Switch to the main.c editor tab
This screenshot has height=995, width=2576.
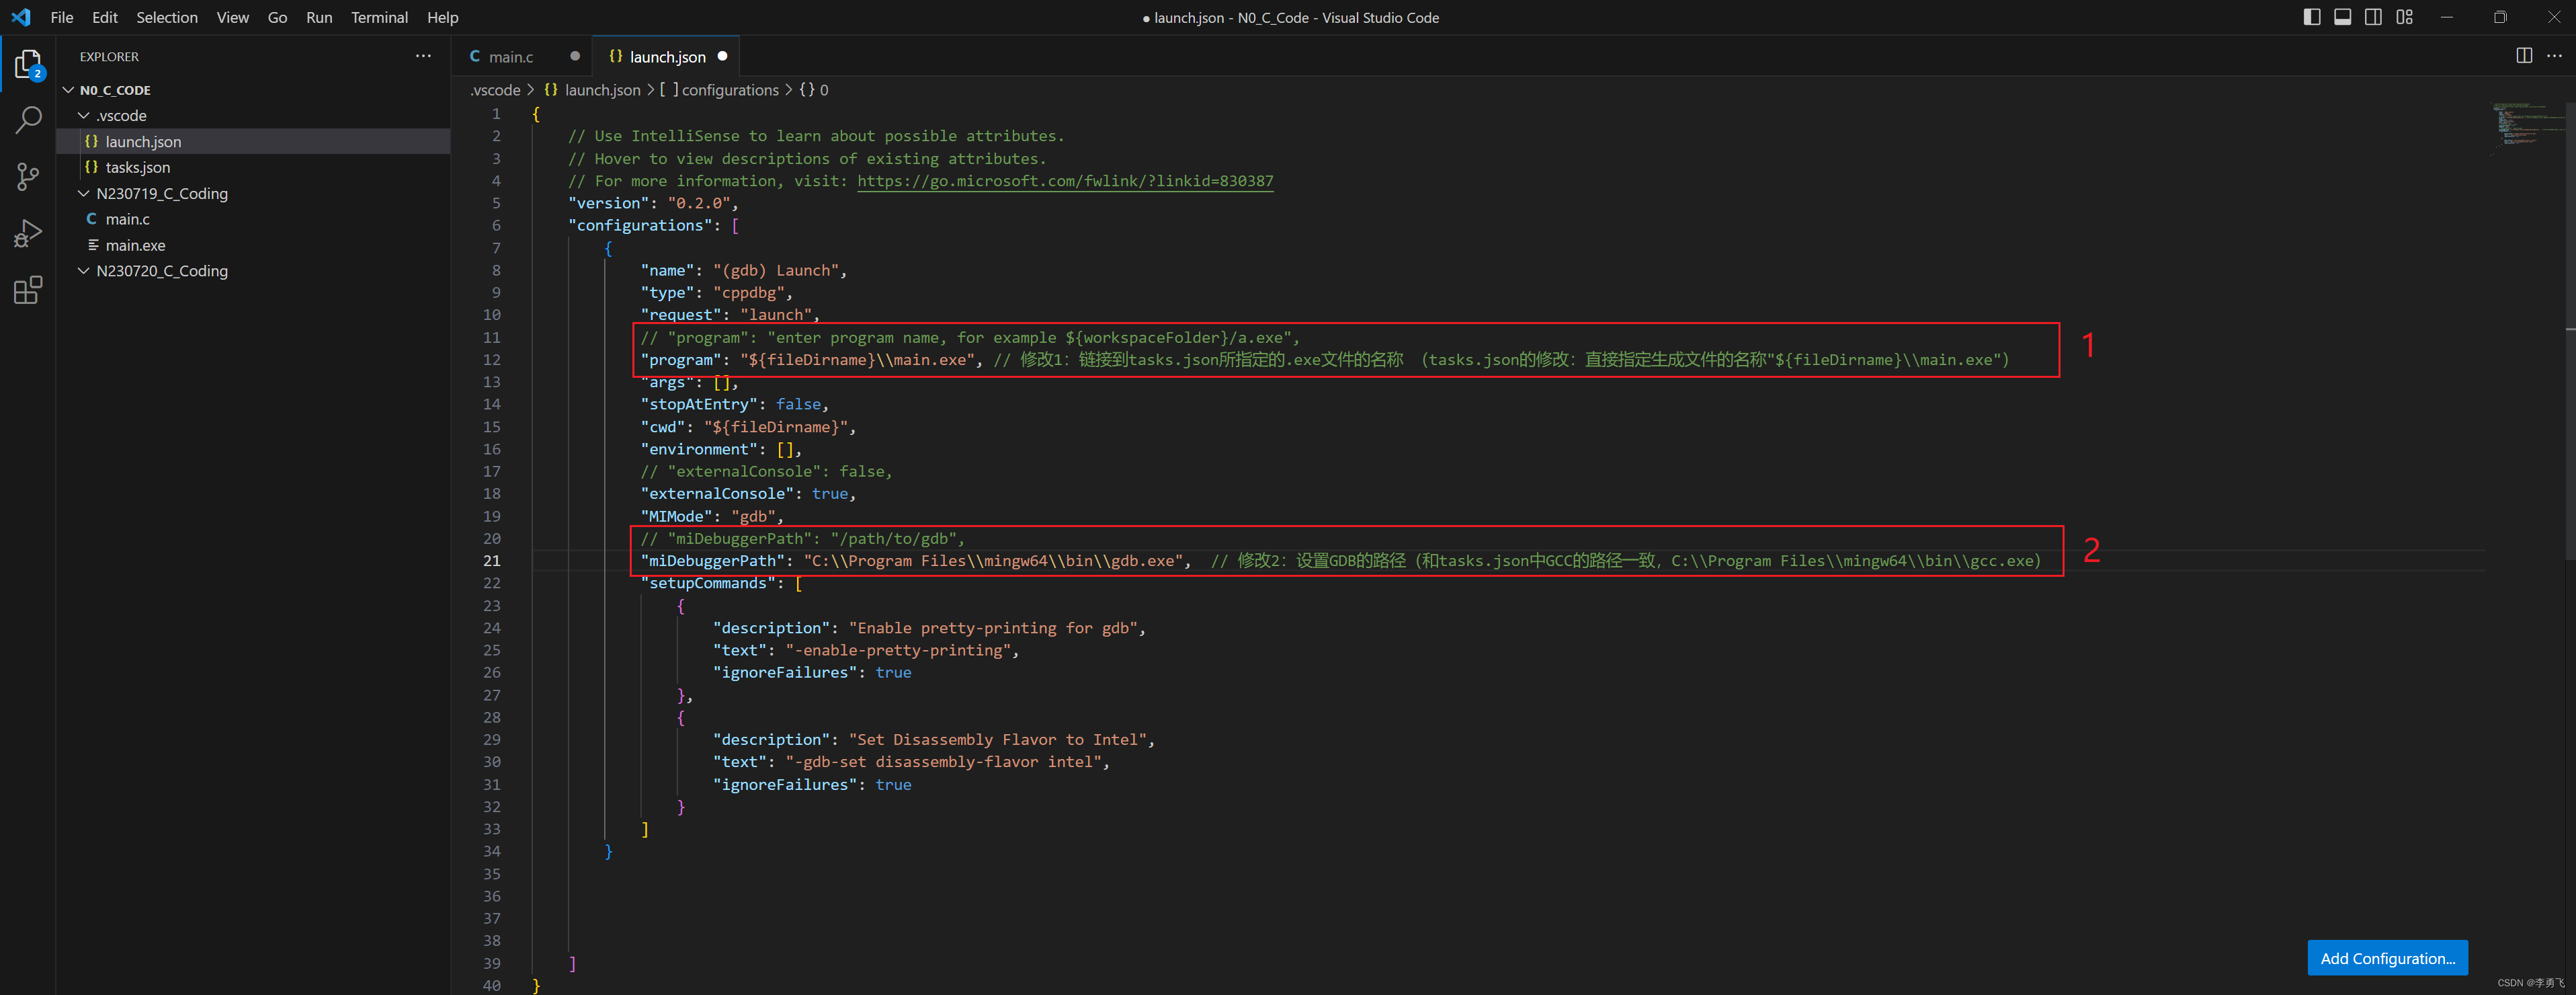pos(510,57)
